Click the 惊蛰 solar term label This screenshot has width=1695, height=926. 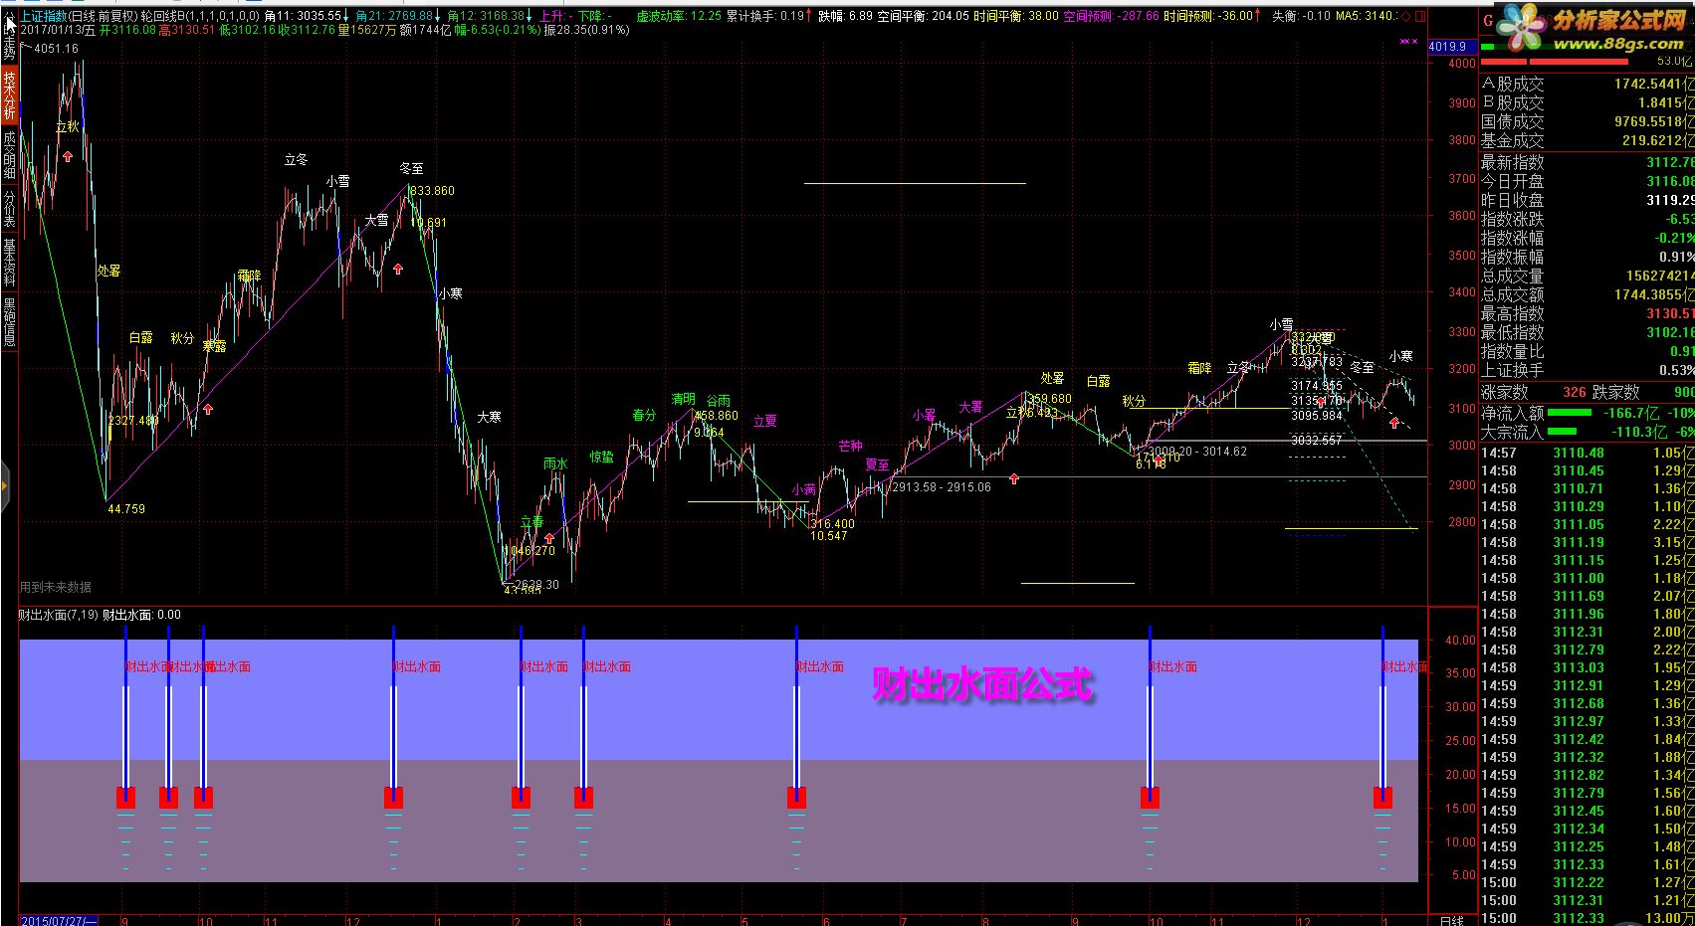(601, 458)
